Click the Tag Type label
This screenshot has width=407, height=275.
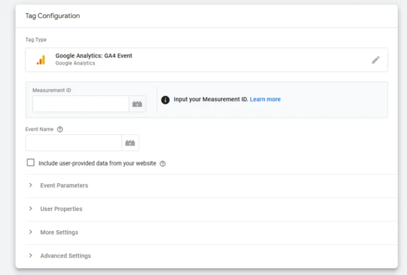36,40
